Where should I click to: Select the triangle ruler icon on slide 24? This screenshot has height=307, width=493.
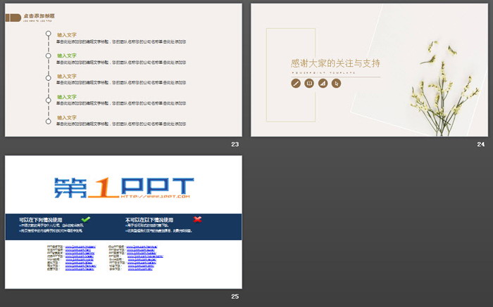(323, 84)
